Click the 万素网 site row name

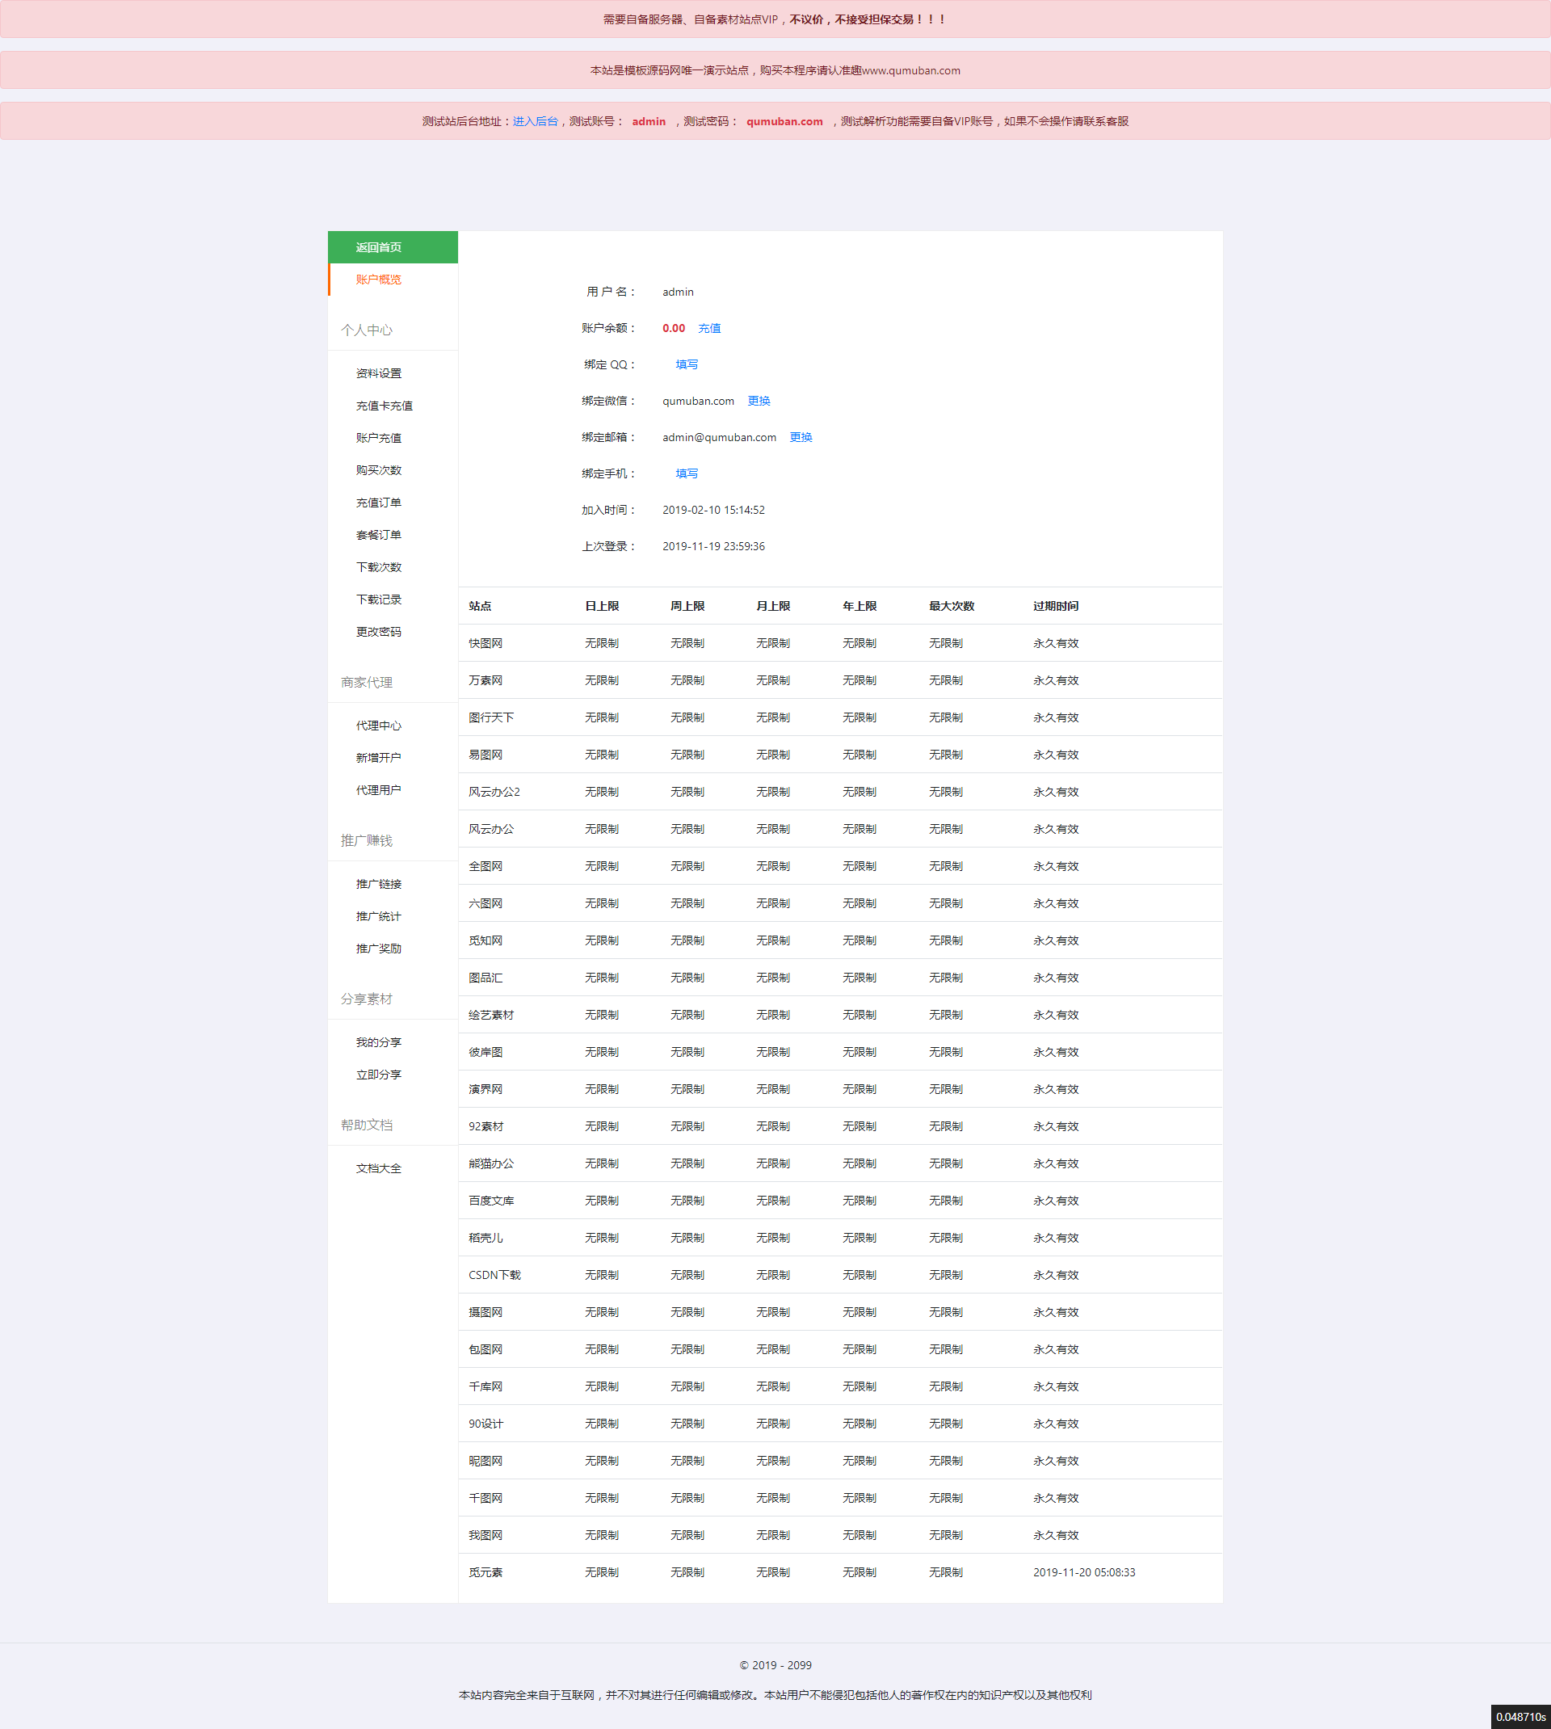[485, 681]
